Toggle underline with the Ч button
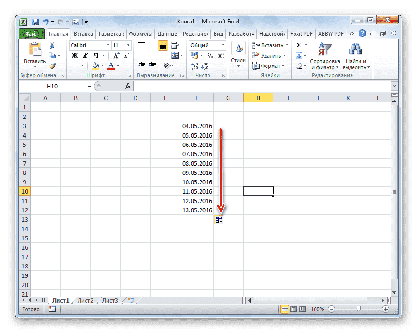Image resolution: width=417 pixels, height=333 pixels. [96, 55]
